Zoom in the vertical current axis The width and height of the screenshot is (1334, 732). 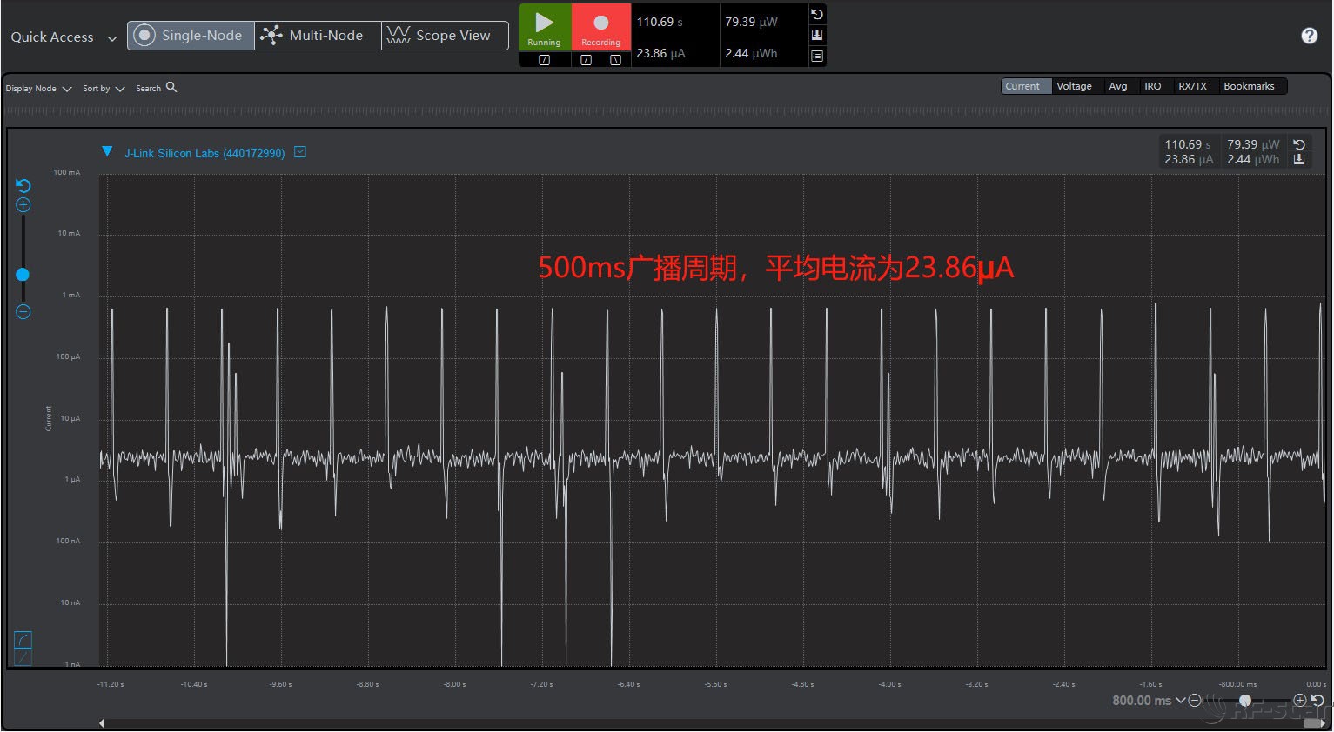pyautogui.click(x=23, y=205)
